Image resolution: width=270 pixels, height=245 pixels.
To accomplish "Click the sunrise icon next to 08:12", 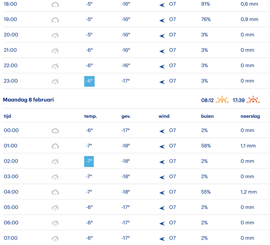I will click(x=222, y=100).
